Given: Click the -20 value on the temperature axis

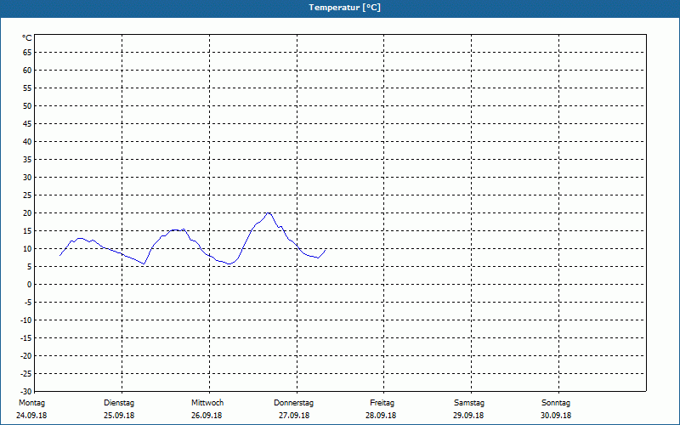Looking at the screenshot, I should coord(26,356).
